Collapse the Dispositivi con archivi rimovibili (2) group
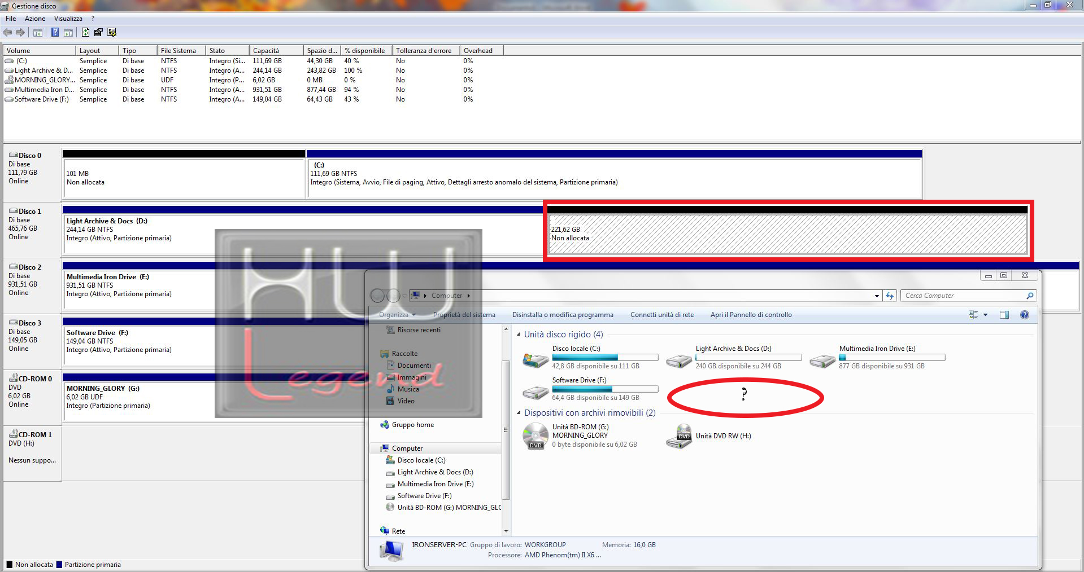Screen dimensions: 1084x572 [519, 413]
